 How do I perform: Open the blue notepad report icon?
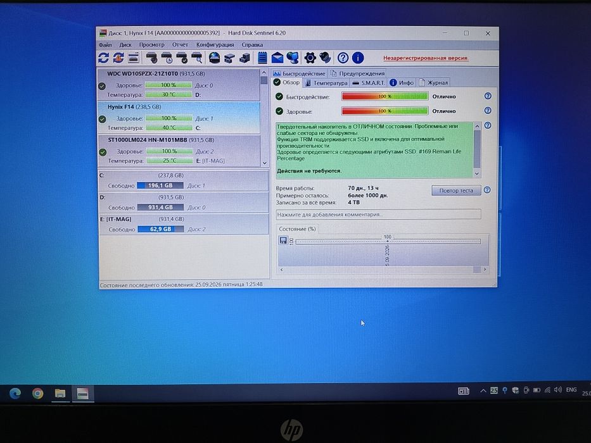(262, 58)
